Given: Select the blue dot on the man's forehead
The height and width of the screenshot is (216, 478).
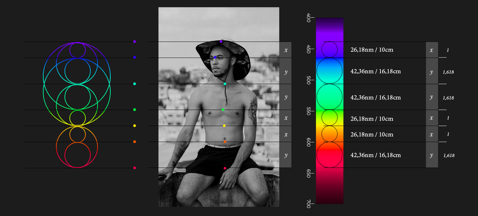Looking at the screenshot, I should 215,57.
